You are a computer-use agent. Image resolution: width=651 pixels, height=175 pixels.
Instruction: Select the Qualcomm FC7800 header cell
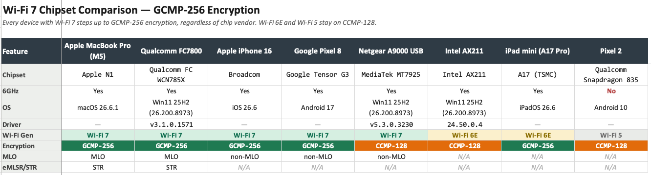pyautogui.click(x=171, y=51)
